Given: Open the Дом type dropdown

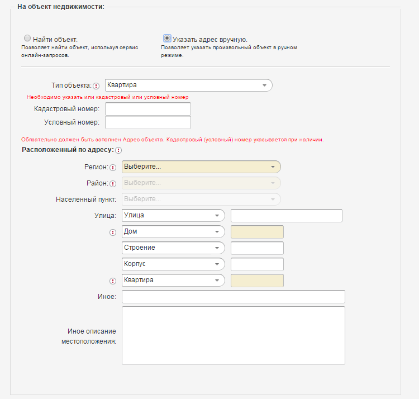Looking at the screenshot, I should click(173, 232).
